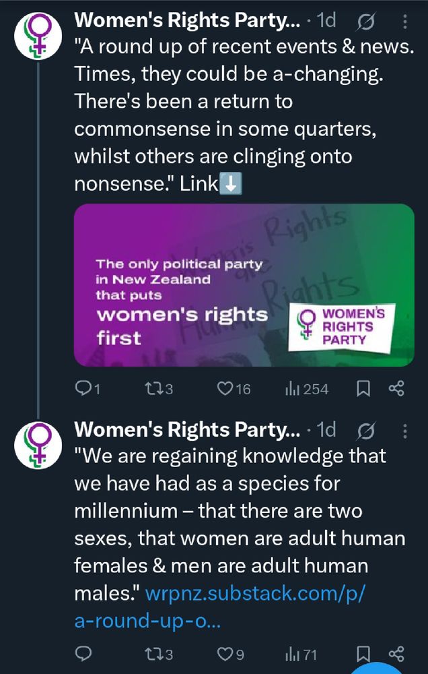The image size is (428, 674).
Task: Share the second post via share icon
Action: 404,654
